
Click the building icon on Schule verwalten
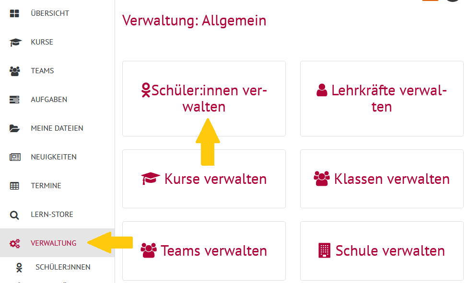click(325, 250)
